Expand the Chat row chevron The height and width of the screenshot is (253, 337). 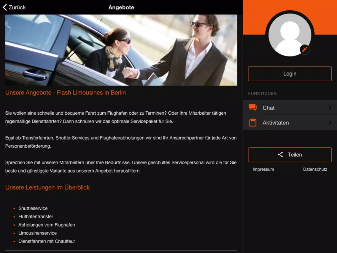pyautogui.click(x=330, y=107)
